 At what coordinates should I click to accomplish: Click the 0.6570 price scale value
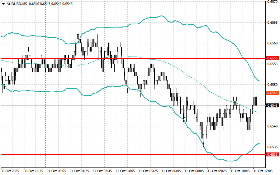click(x=272, y=2)
